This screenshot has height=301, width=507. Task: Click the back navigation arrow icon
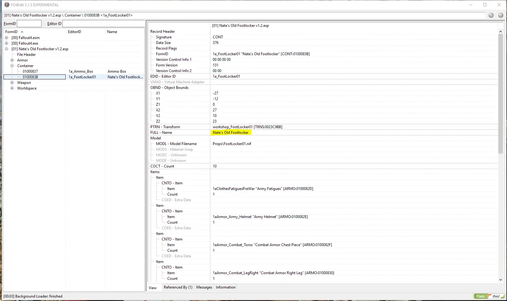(x=491, y=15)
